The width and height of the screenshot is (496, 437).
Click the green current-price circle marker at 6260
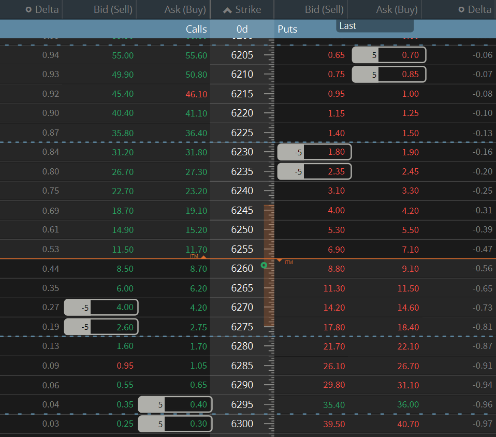click(264, 265)
